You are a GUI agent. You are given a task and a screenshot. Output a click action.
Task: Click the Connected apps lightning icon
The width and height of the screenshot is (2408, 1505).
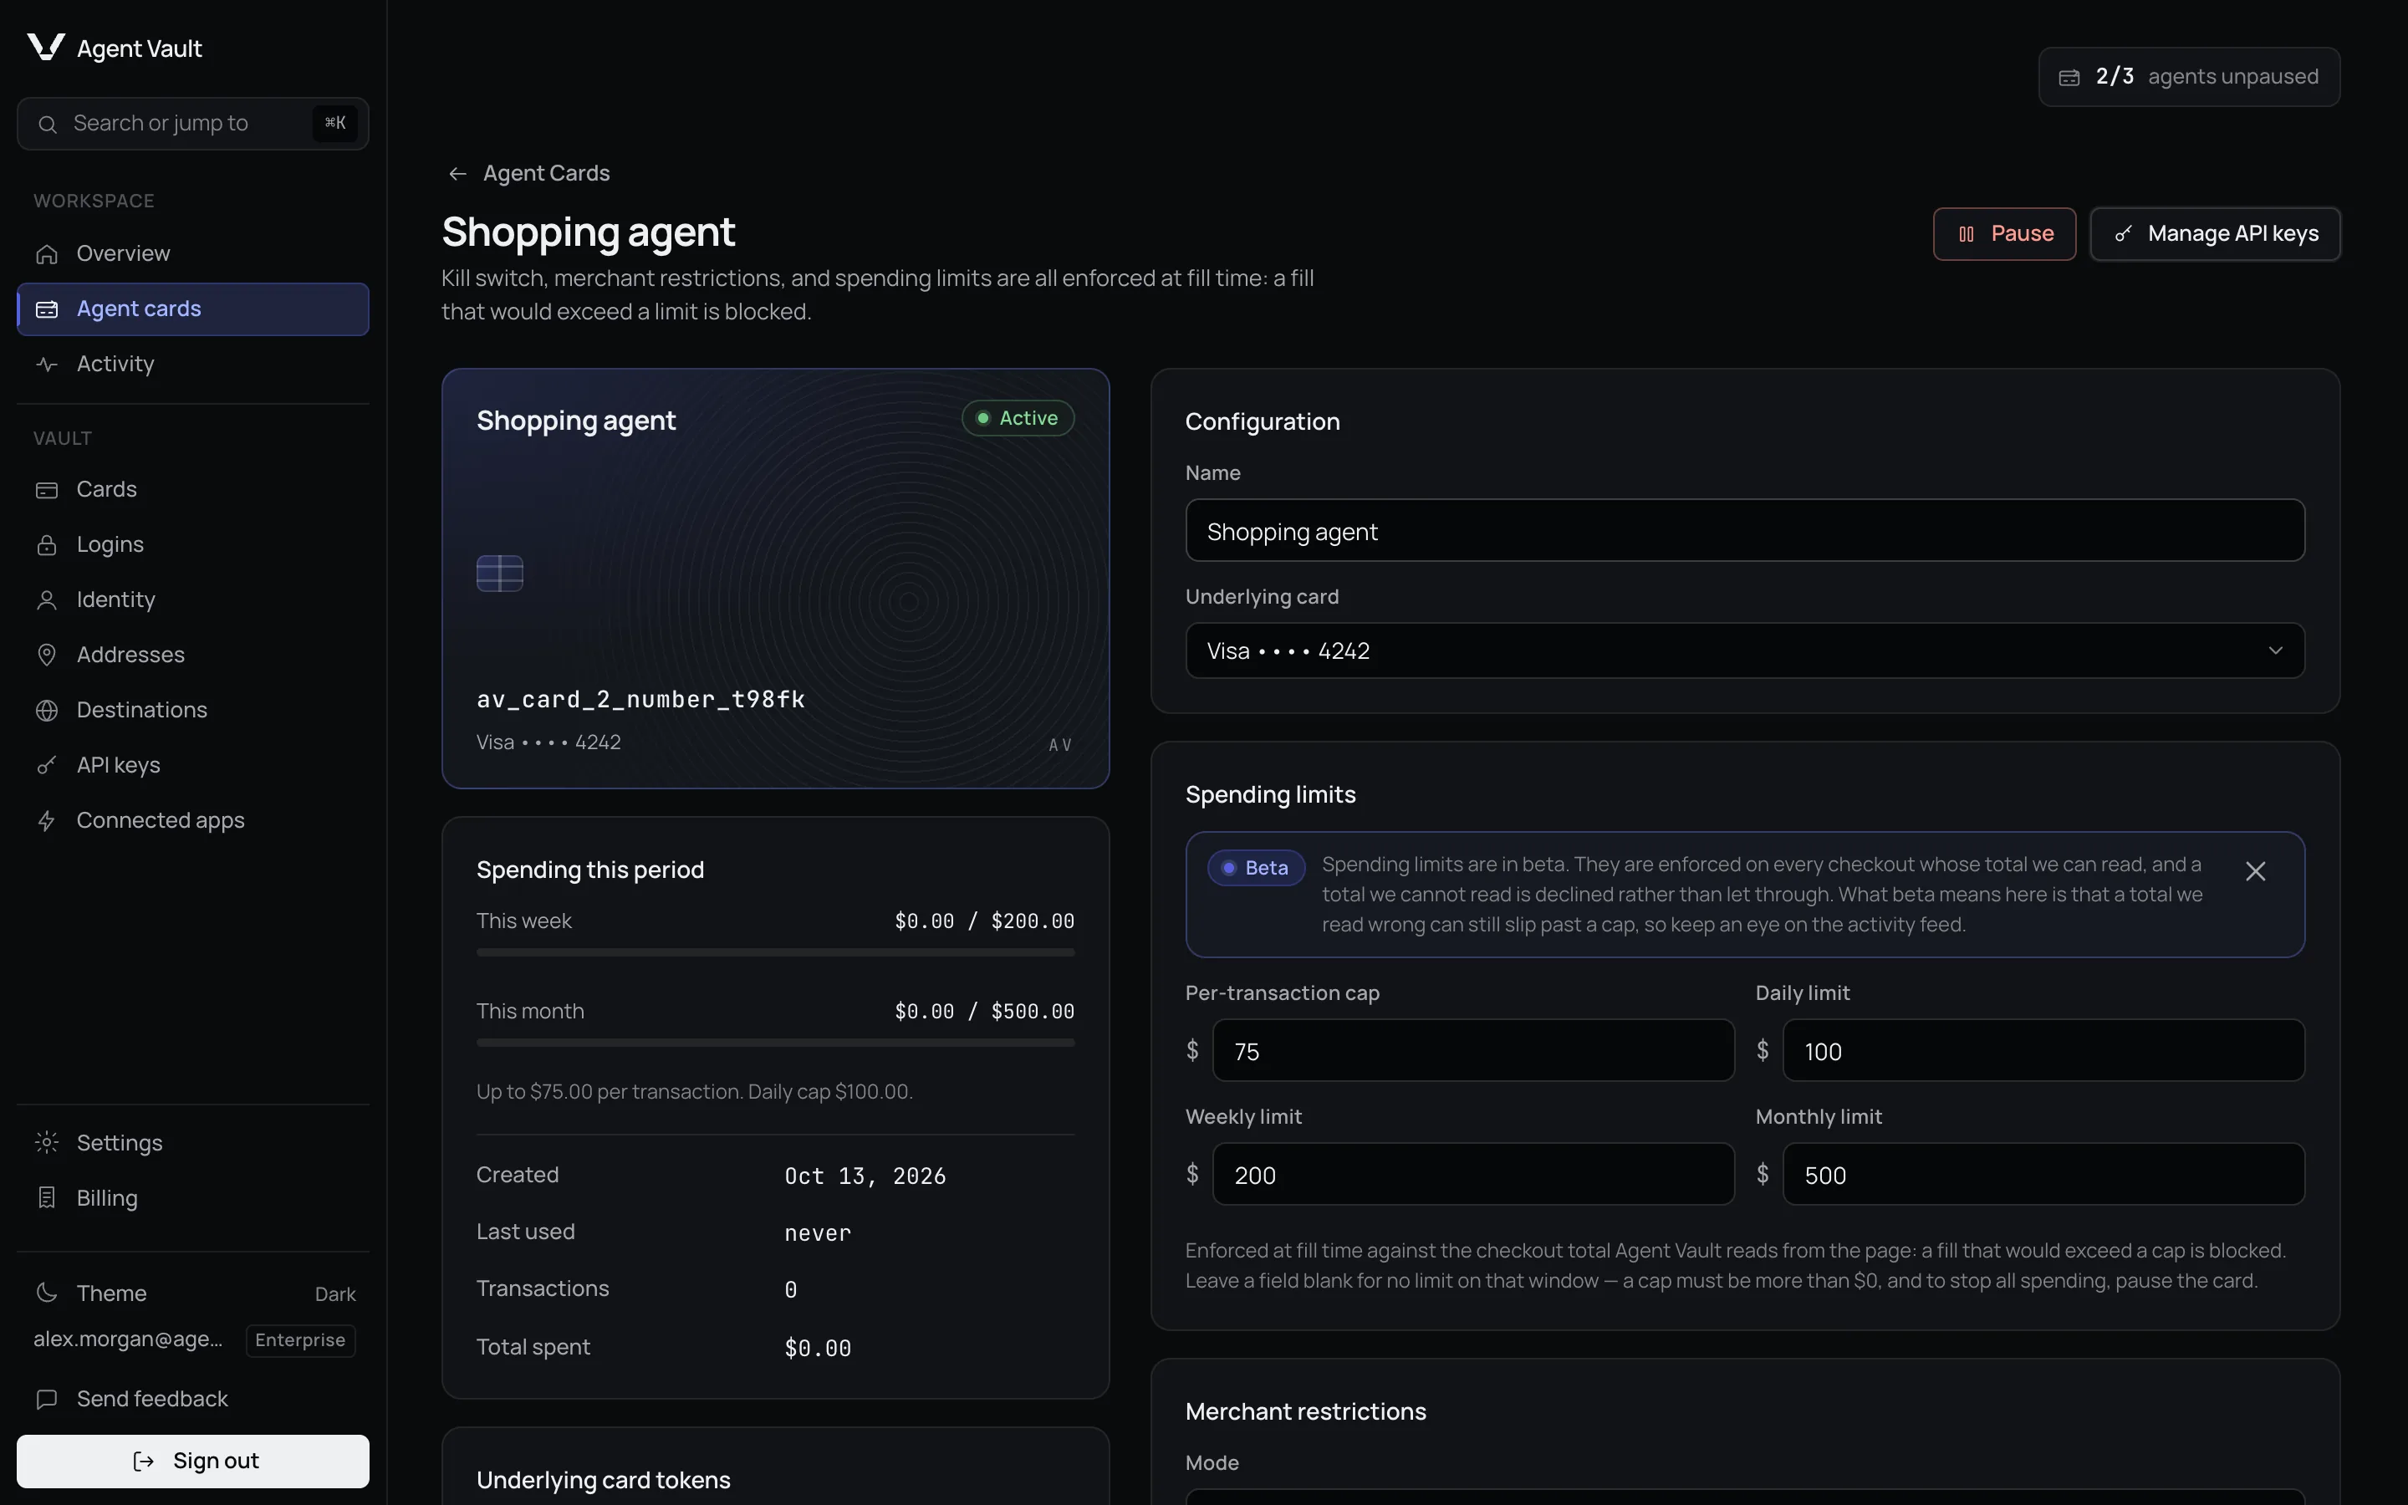point(47,821)
